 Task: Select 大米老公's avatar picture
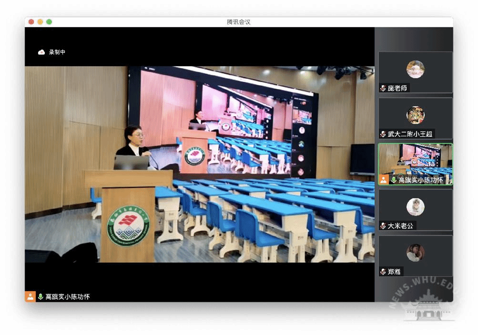tap(415, 207)
